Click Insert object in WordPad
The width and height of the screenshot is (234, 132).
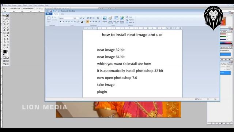coord(122,20)
